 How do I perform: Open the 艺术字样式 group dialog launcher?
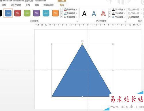[x=125, y=22]
